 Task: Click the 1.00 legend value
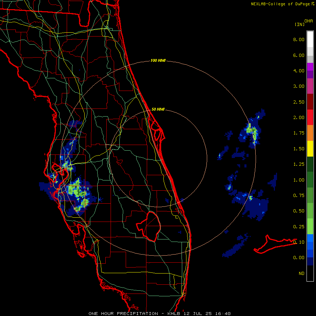click(x=299, y=180)
